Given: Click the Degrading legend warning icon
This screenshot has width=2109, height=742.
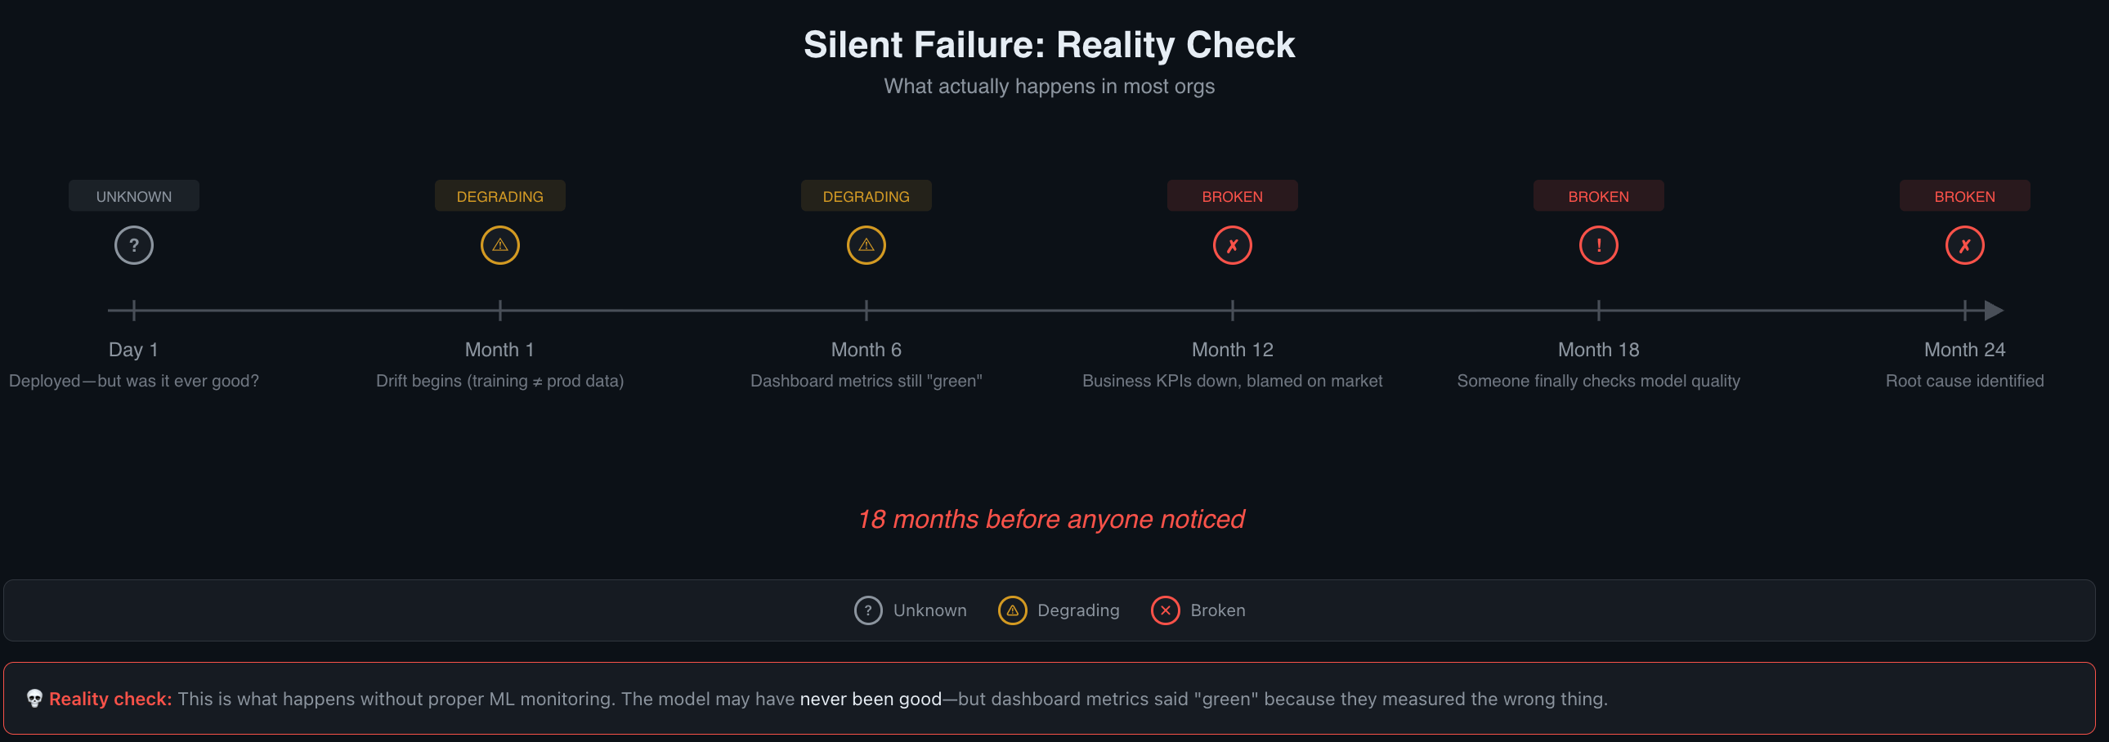Looking at the screenshot, I should coord(1012,610).
